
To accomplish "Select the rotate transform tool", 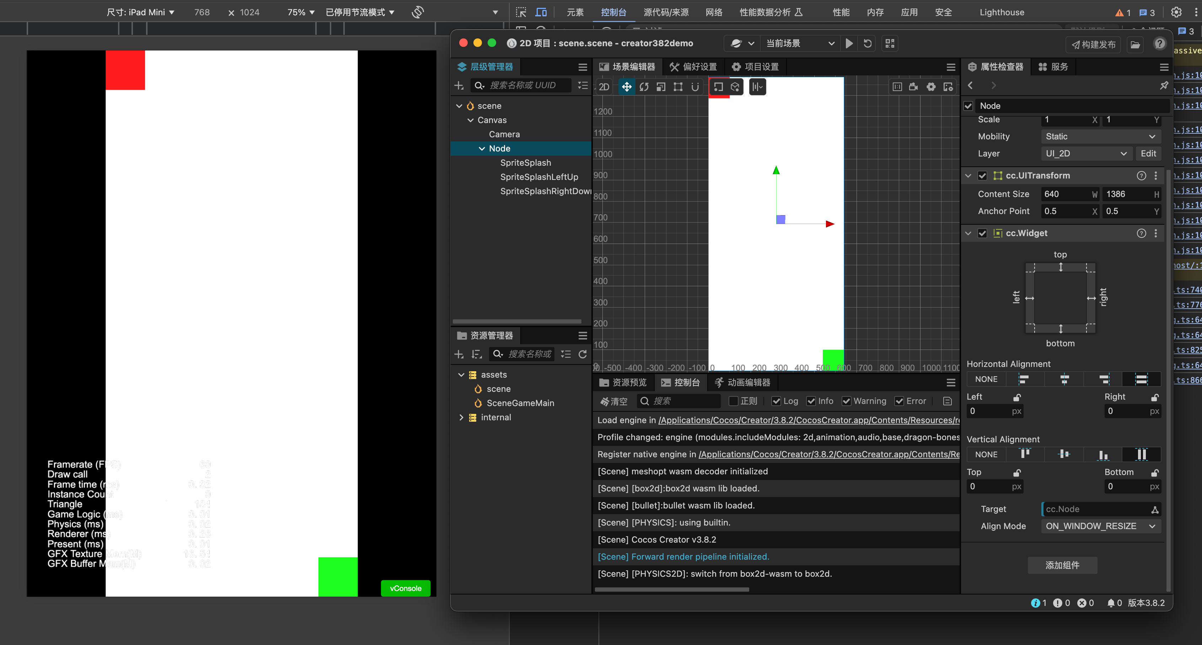I will coord(644,87).
